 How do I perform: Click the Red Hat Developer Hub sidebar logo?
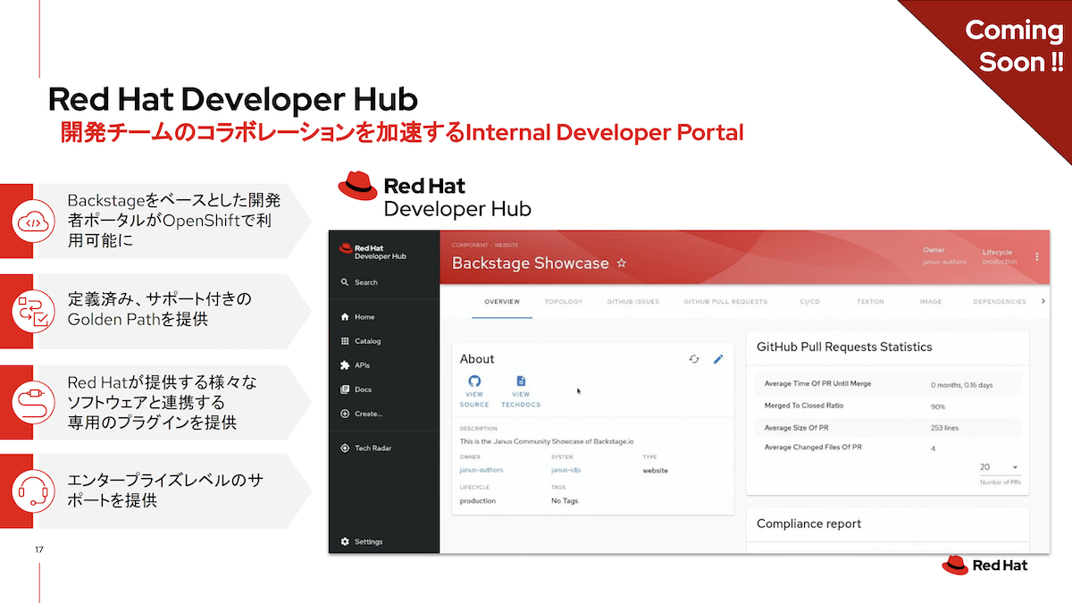coord(373,252)
